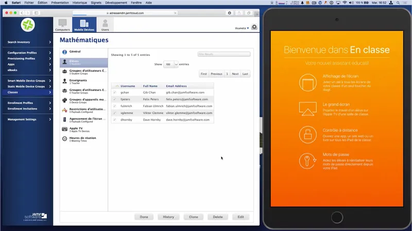Sort by Full Name column header
Image resolution: width=412 pixels, height=231 pixels.
pos(150,86)
